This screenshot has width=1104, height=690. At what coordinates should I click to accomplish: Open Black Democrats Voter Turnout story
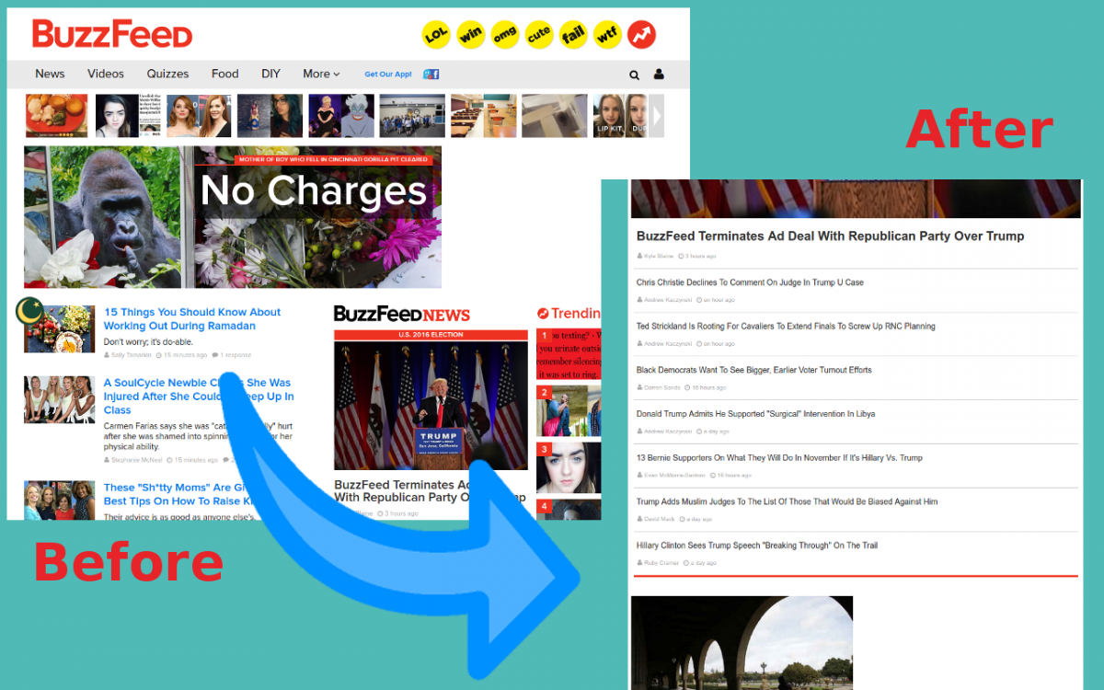(754, 370)
